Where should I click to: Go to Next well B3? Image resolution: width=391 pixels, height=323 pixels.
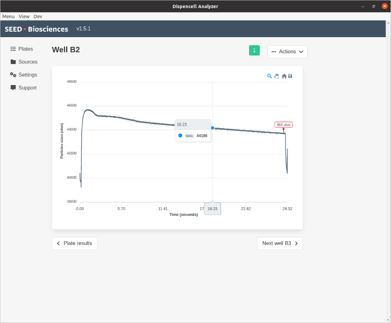(280, 243)
